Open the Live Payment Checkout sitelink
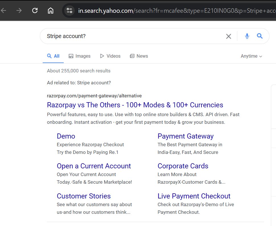The width and height of the screenshot is (276, 226). click(194, 196)
